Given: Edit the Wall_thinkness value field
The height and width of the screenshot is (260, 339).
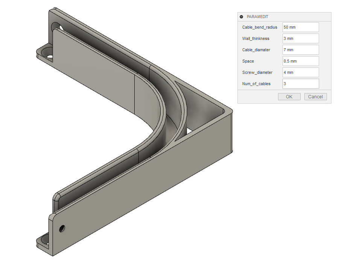Looking at the screenshot, I should [x=301, y=38].
